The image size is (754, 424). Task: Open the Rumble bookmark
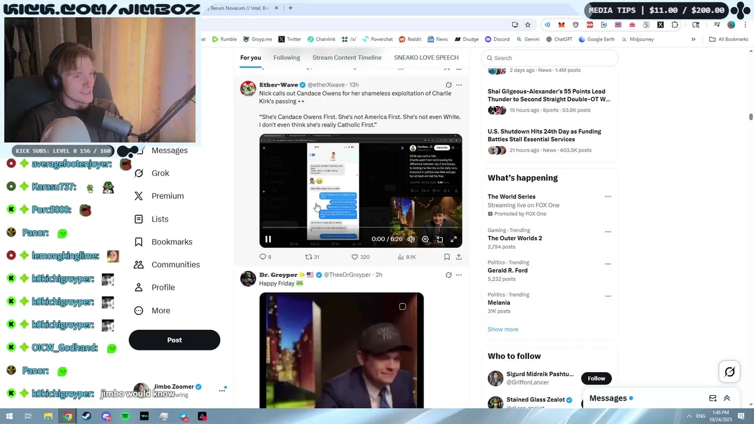pos(224,39)
